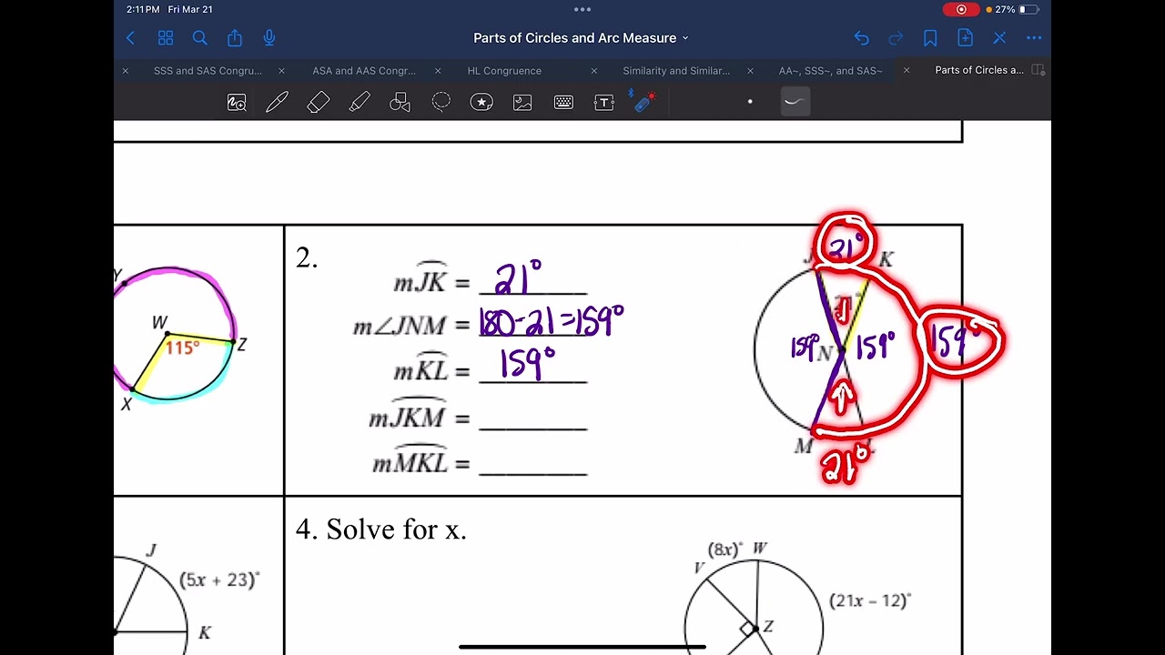Select the Highlighter tool
Viewport: 1165px width, 655px height.
[360, 103]
